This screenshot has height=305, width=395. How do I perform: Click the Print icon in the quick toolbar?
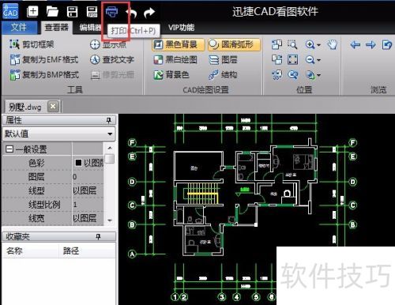tap(112, 12)
